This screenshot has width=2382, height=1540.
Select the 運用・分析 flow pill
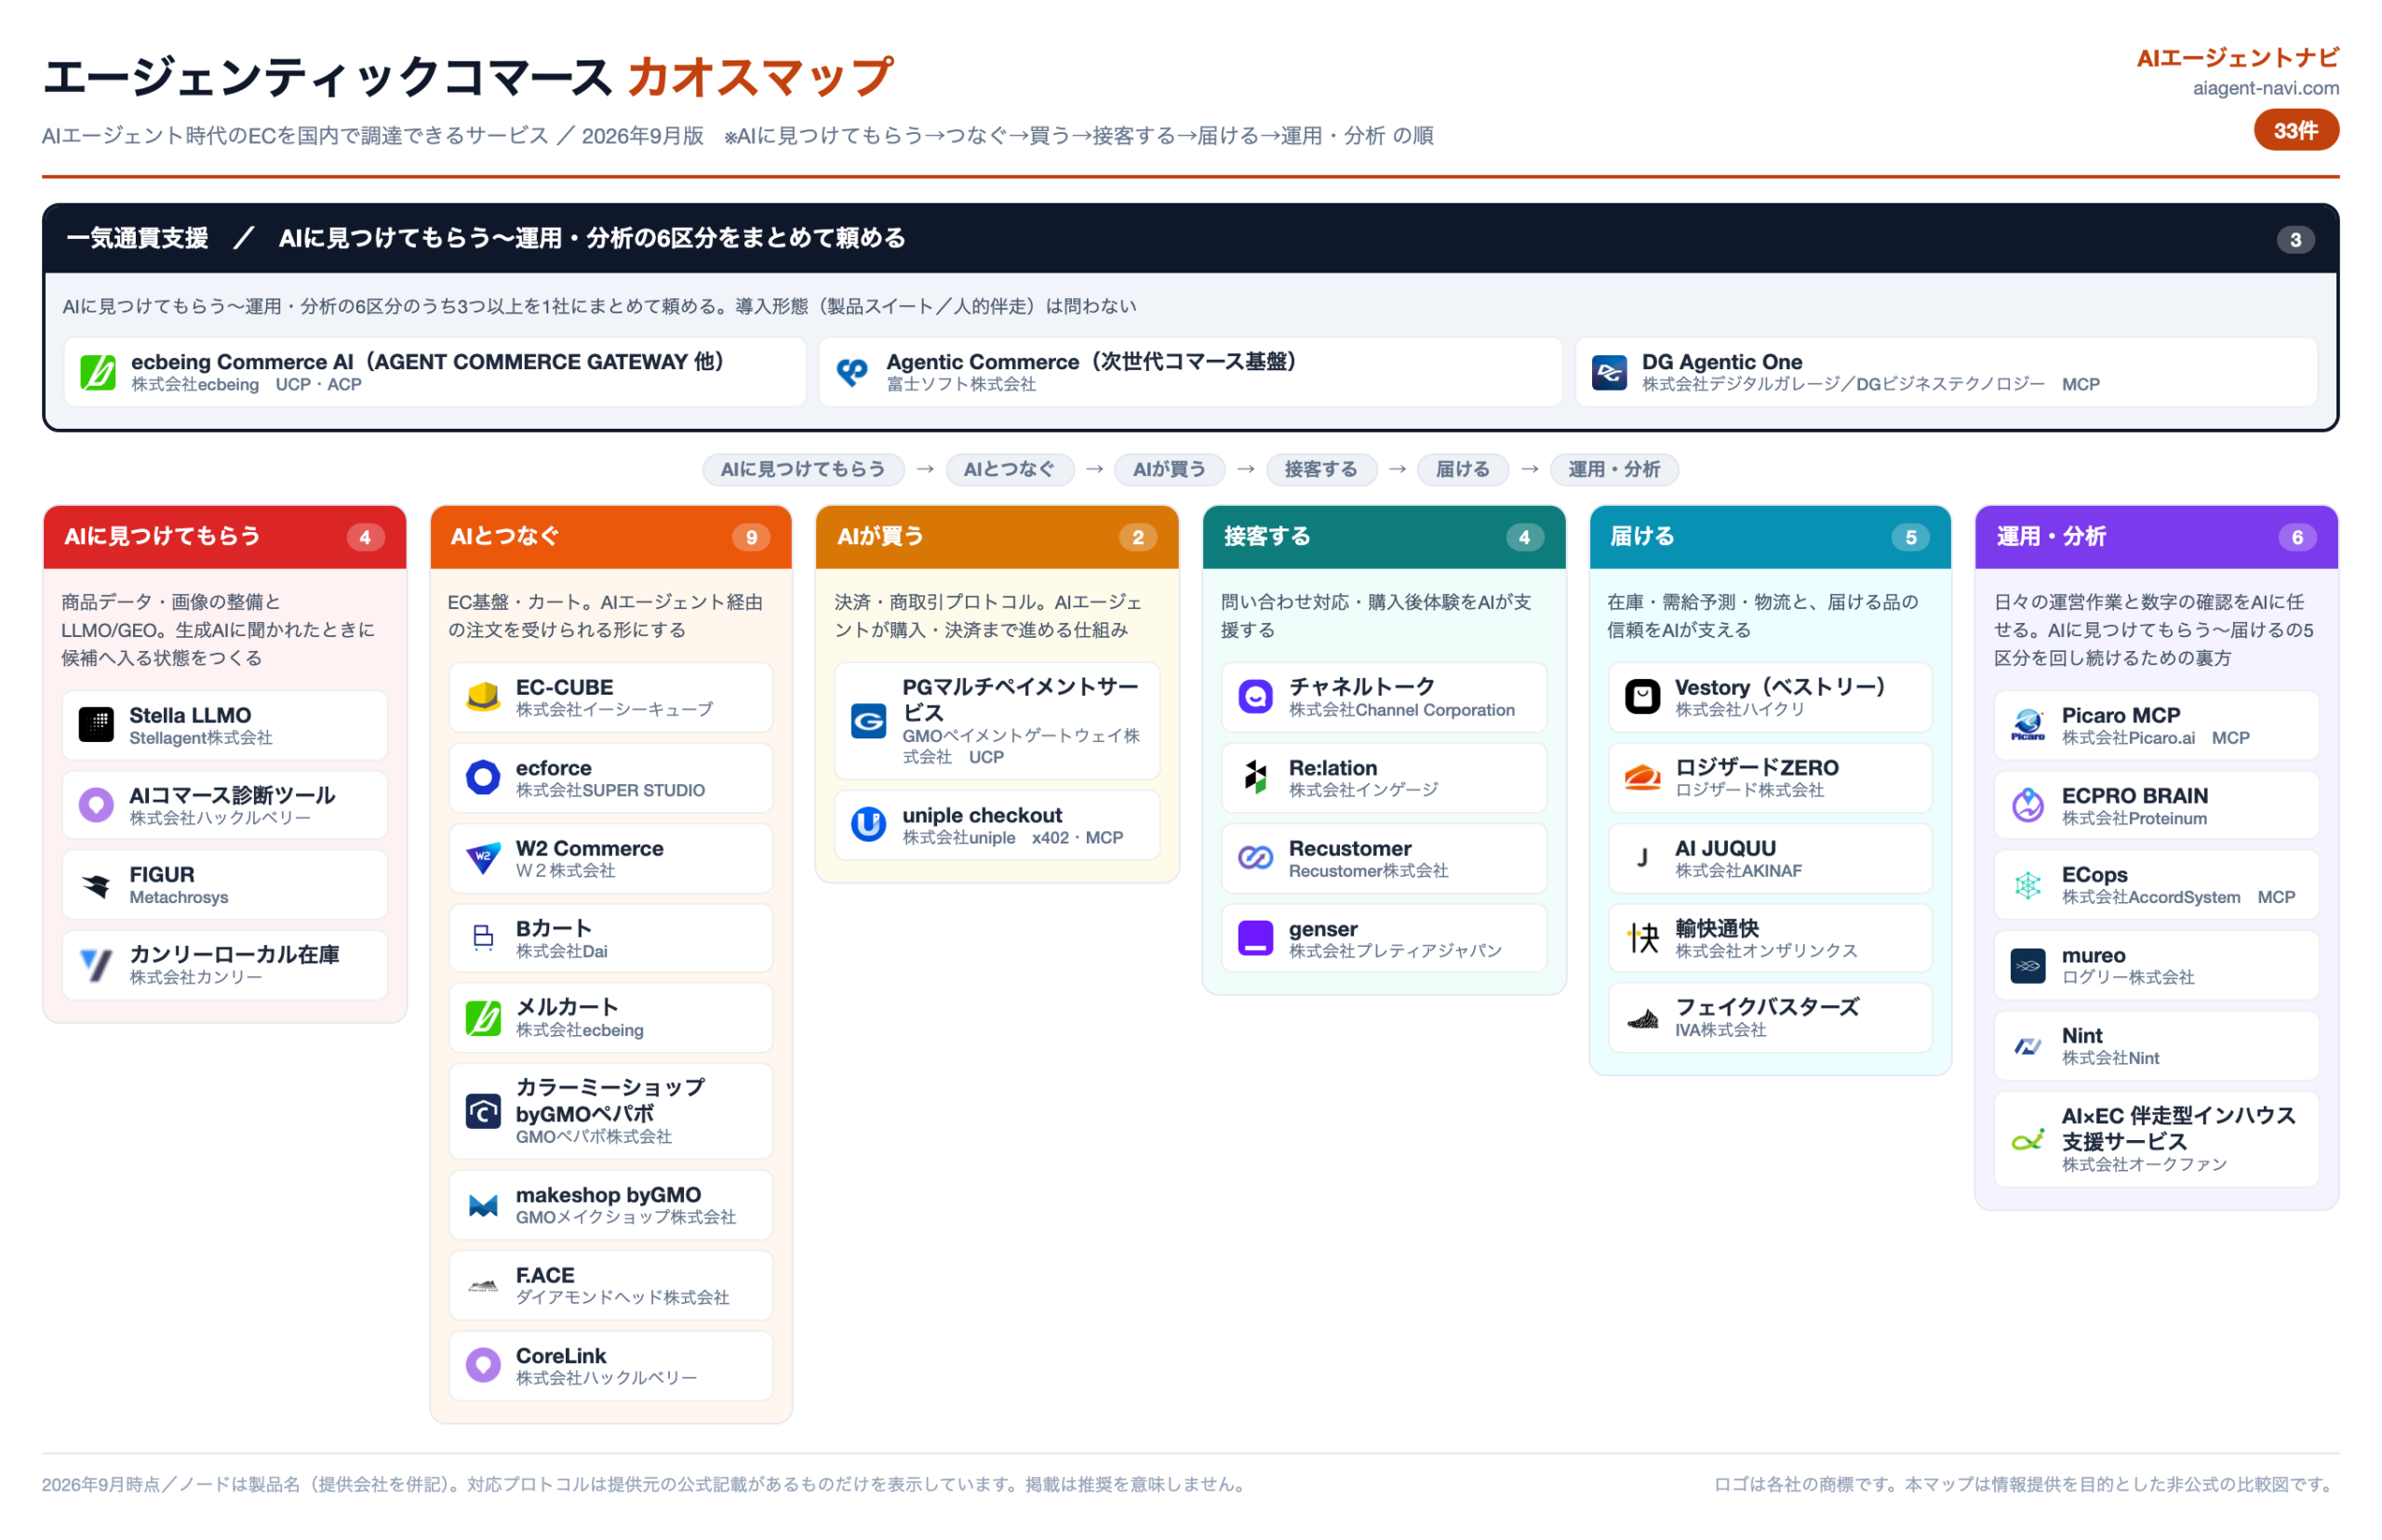coord(1613,469)
